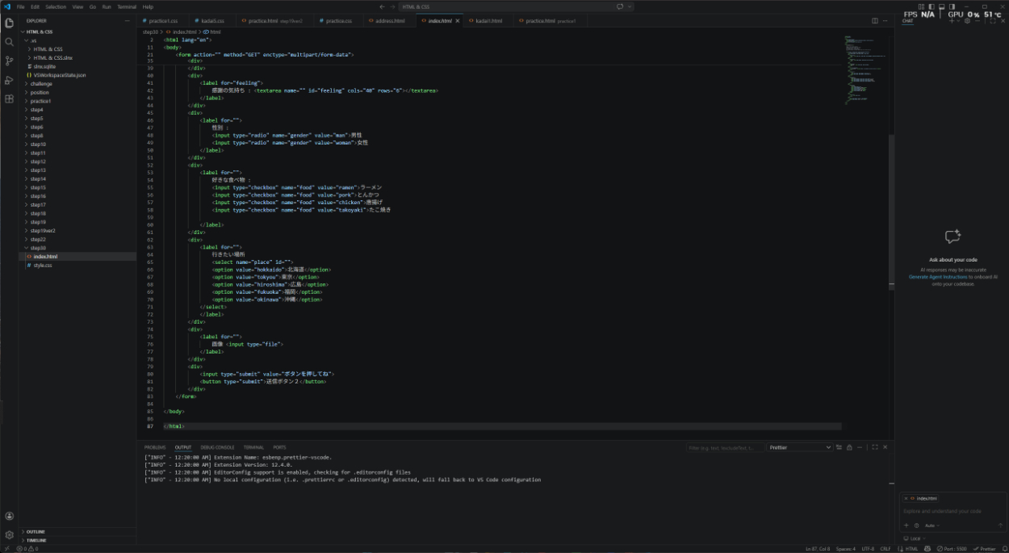Open Run and Debug view

tap(9, 80)
